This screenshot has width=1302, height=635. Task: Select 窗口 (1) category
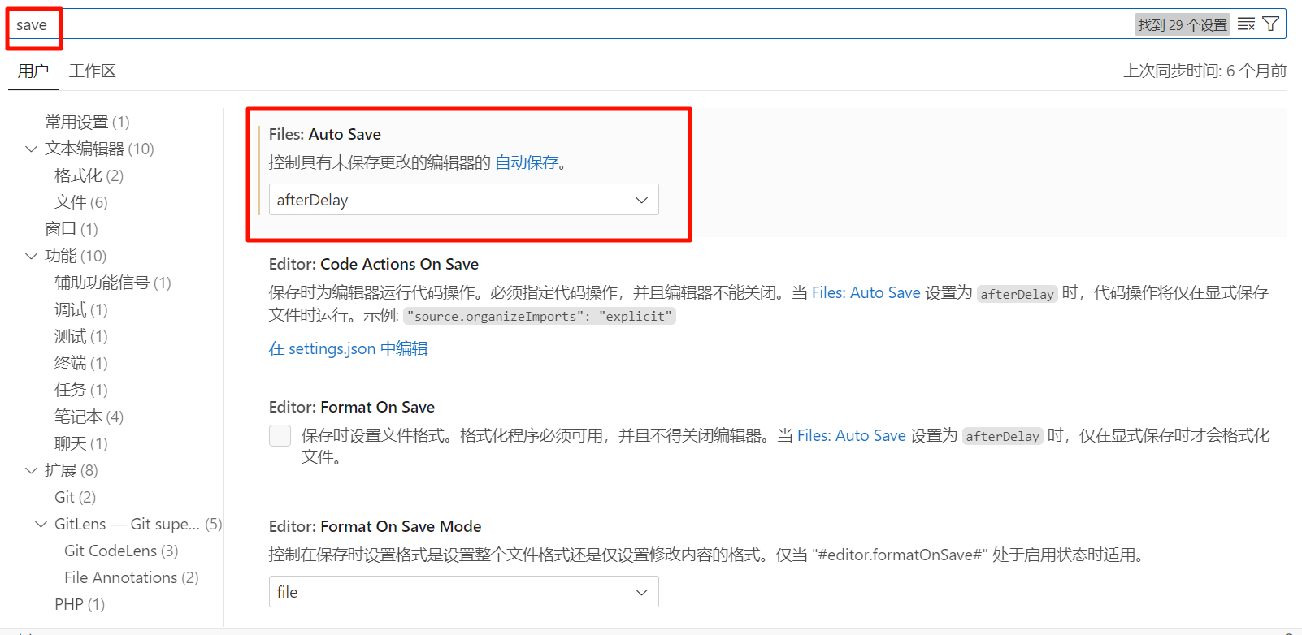(71, 229)
